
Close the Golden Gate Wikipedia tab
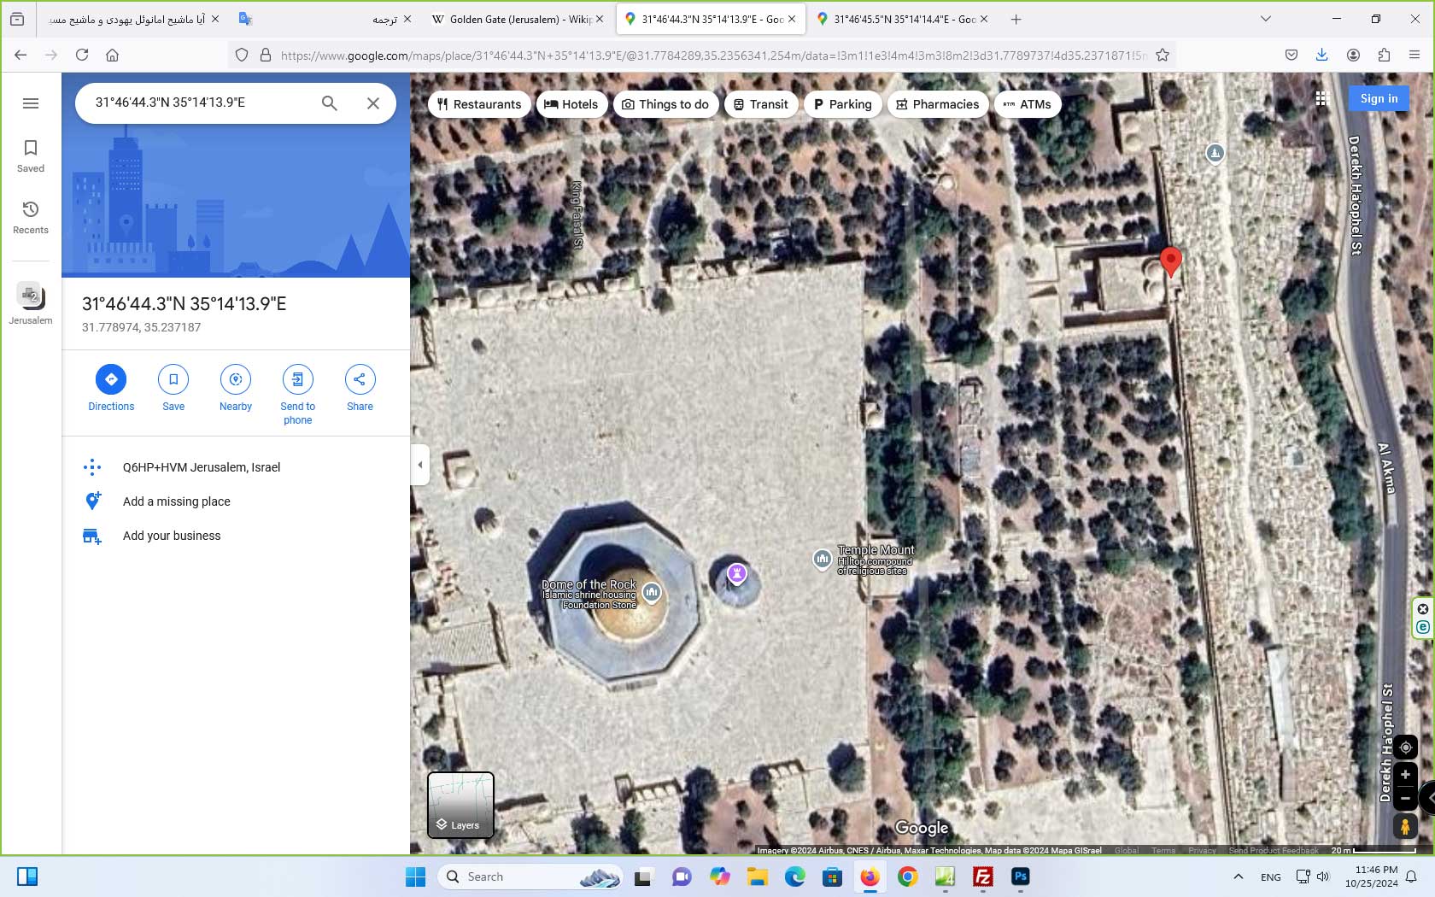point(600,19)
